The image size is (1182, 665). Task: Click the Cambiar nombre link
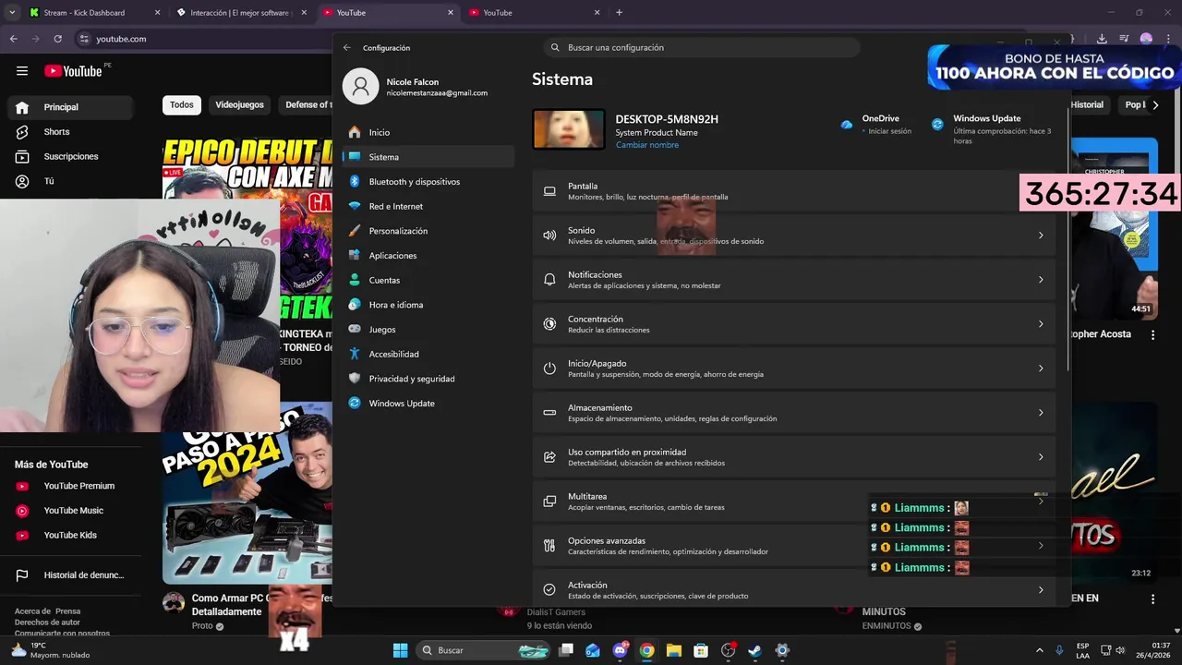pyautogui.click(x=647, y=145)
